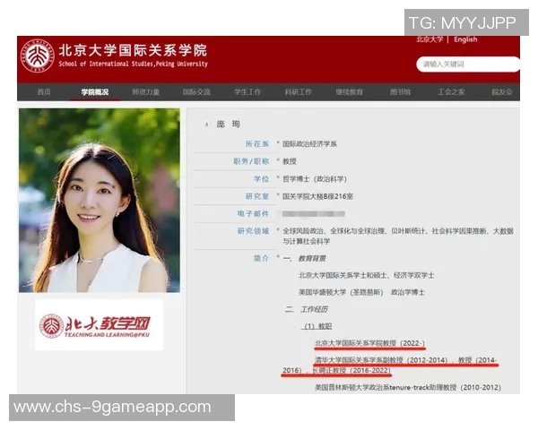Select the 哲学博士 (政治科学) degree text
This screenshot has width=538, height=430.
click(315, 179)
